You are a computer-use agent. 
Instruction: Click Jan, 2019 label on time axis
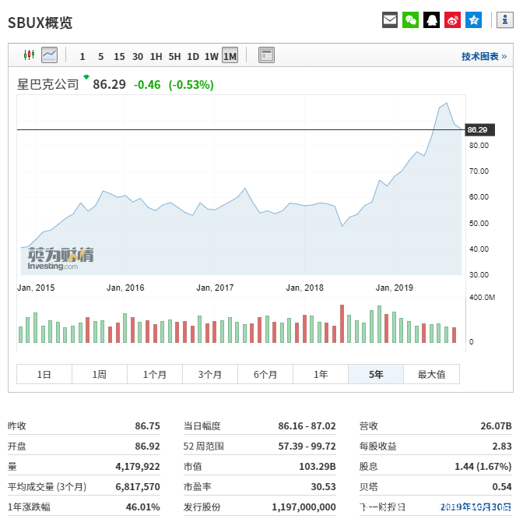[x=395, y=288]
